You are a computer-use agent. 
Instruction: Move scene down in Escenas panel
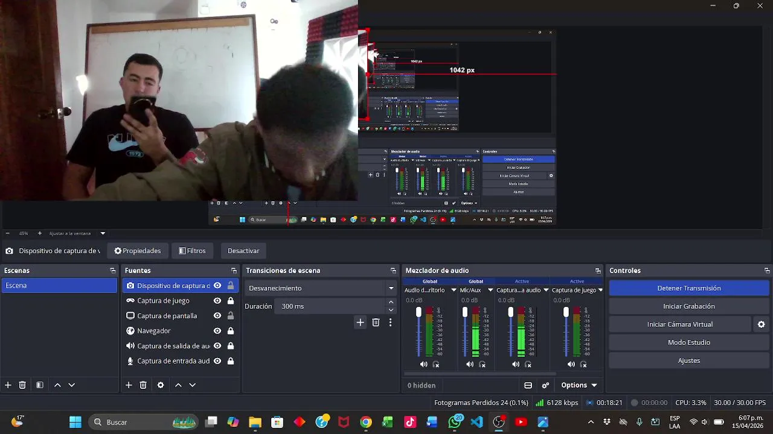click(71, 385)
